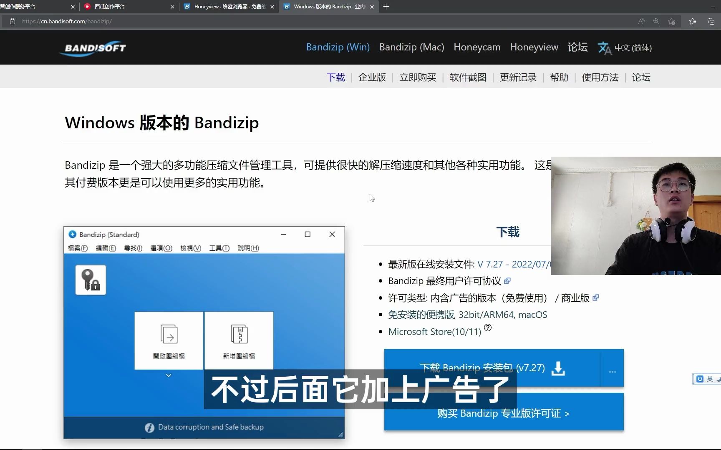The image size is (721, 450).
Task: Click the IME 英 language indicator
Action: (x=710, y=379)
